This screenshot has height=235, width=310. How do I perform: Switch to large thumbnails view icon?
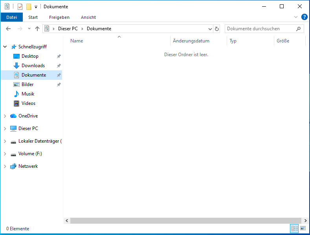click(303, 228)
